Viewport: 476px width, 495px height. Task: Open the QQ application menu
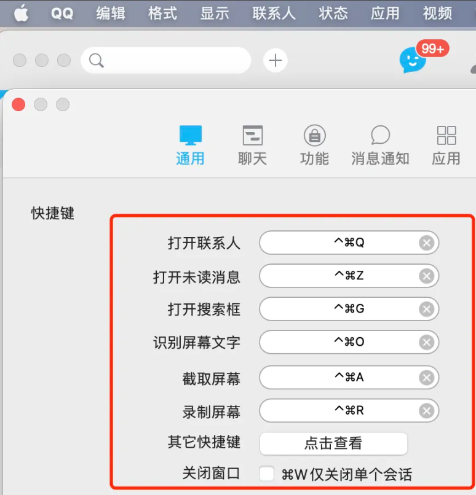click(62, 14)
